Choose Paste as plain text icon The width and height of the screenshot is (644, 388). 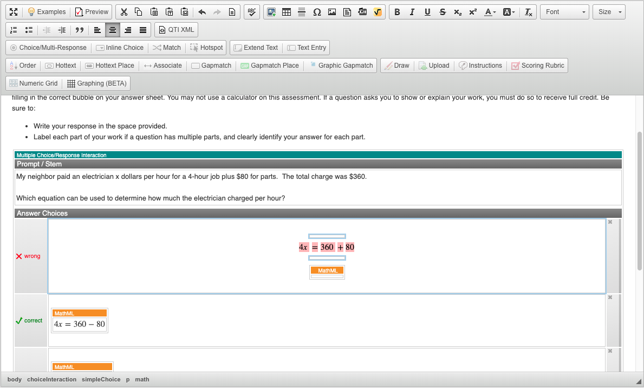point(169,12)
